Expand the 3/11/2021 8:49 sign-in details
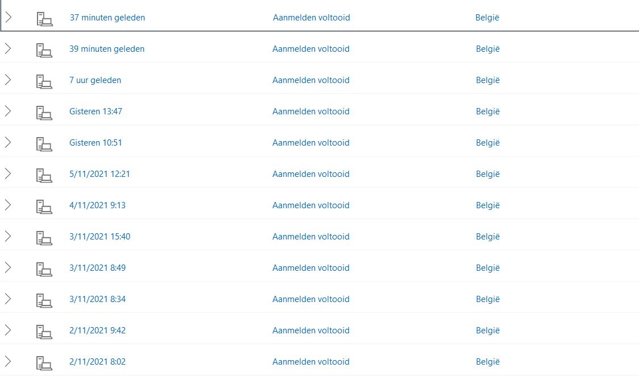This screenshot has width=639, height=380. tap(8, 268)
